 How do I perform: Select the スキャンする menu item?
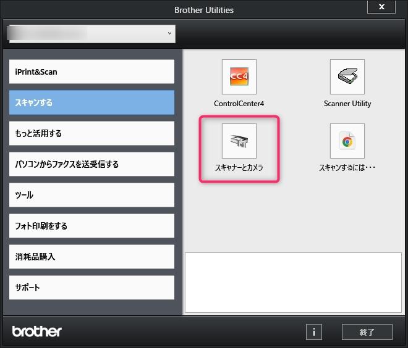coord(91,102)
